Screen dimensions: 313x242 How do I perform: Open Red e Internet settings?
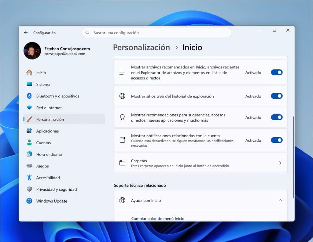click(x=31, y=108)
